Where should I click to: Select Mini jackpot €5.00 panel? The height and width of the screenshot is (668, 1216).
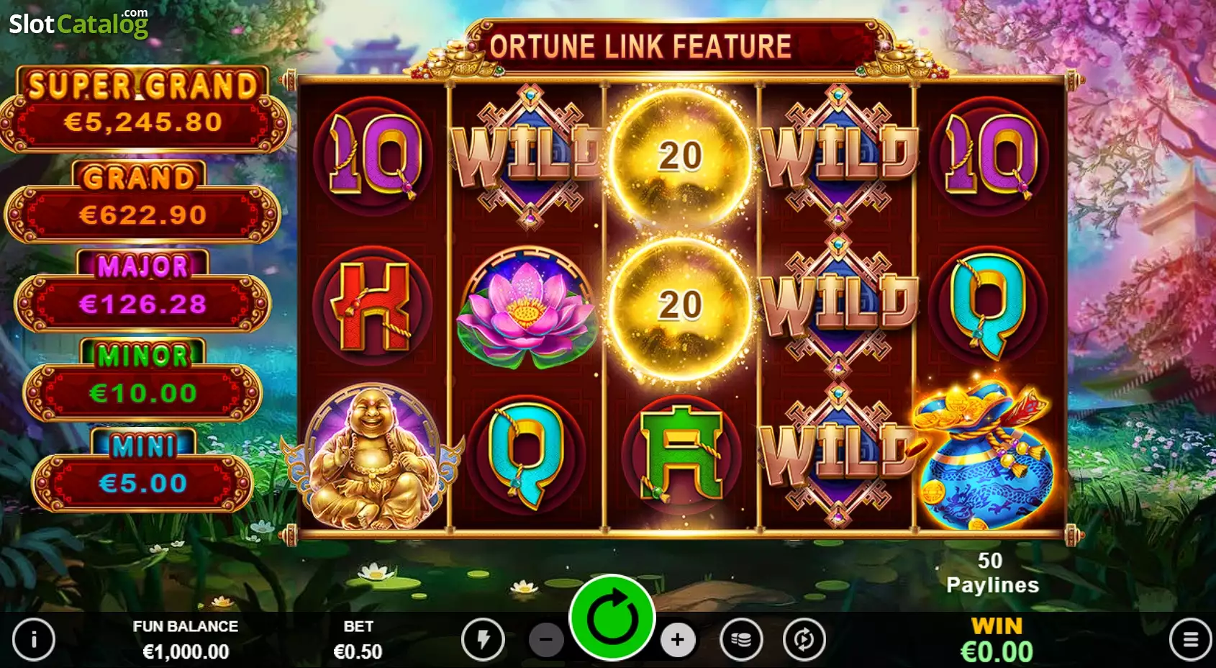point(142,469)
